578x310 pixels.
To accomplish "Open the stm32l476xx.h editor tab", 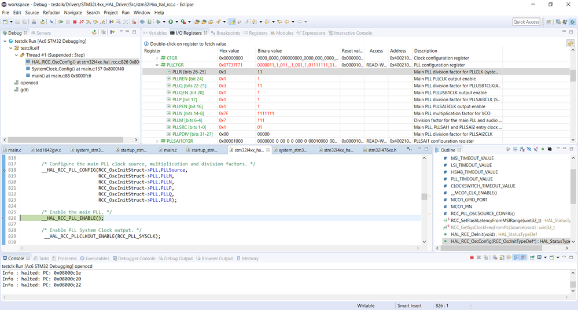I will [x=380, y=150].
